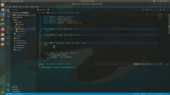Screen dimensions: 170x95
Task: Open the Selection menu
Action: click(x=15, y=7)
